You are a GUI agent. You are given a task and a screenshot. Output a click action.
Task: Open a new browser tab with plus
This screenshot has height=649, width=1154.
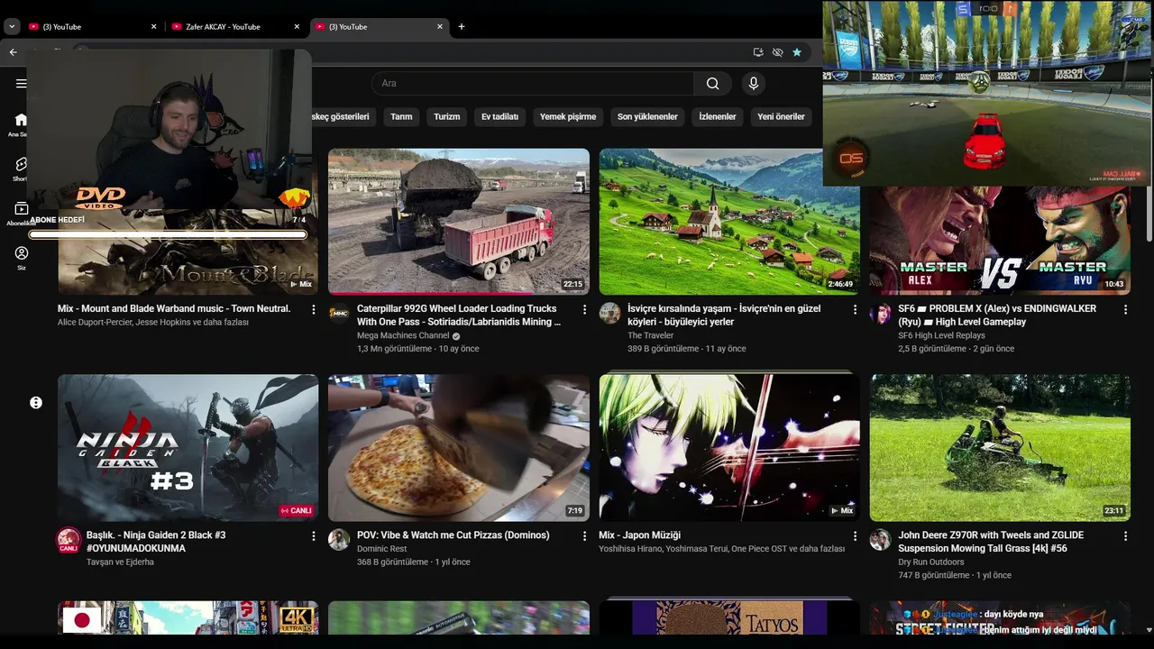pos(462,26)
